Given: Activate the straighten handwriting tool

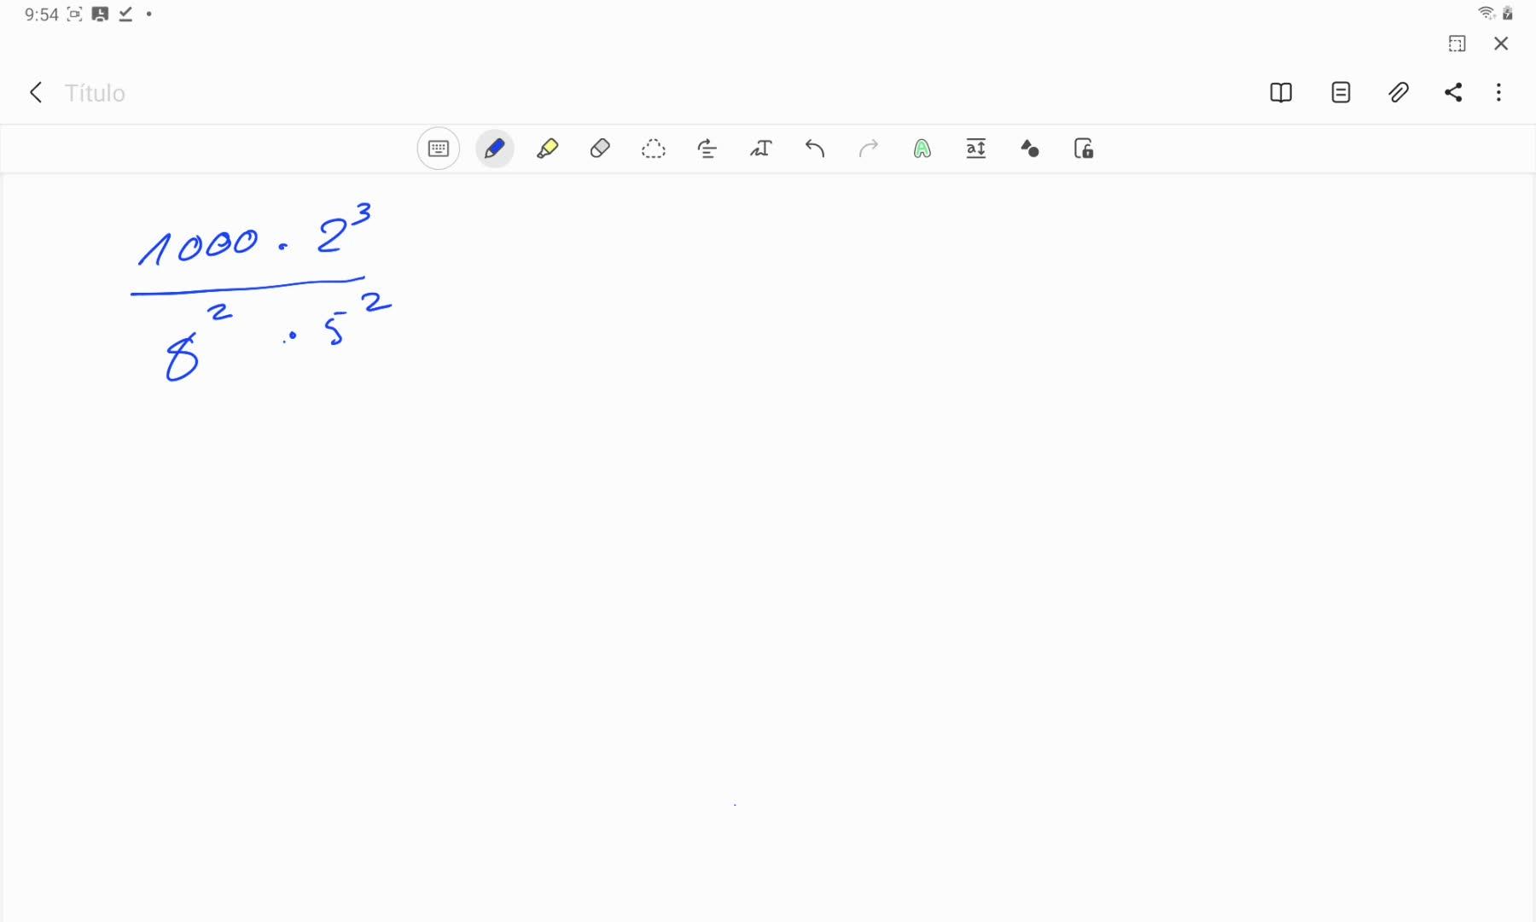Looking at the screenshot, I should pyautogui.click(x=707, y=149).
